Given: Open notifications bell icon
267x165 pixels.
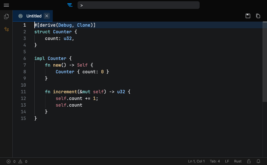Looking at the screenshot, I should pyautogui.click(x=258, y=161).
